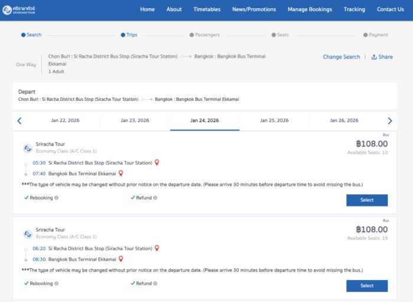This screenshot has height=302, width=413.
Task: Select the 05:30 departure trip
Action: pos(366,200)
